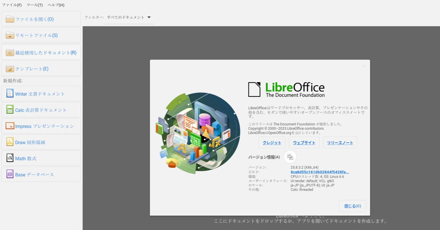Viewport: 440px width, 230px height.
Task: Click the ウェブサイト button
Action: [x=304, y=143]
